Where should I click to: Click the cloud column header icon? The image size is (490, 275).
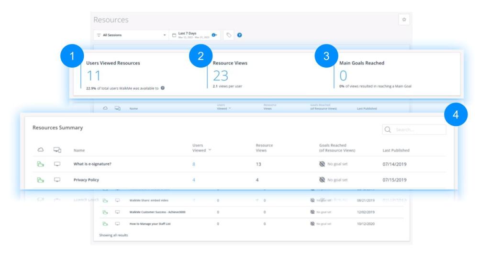pyautogui.click(x=41, y=150)
